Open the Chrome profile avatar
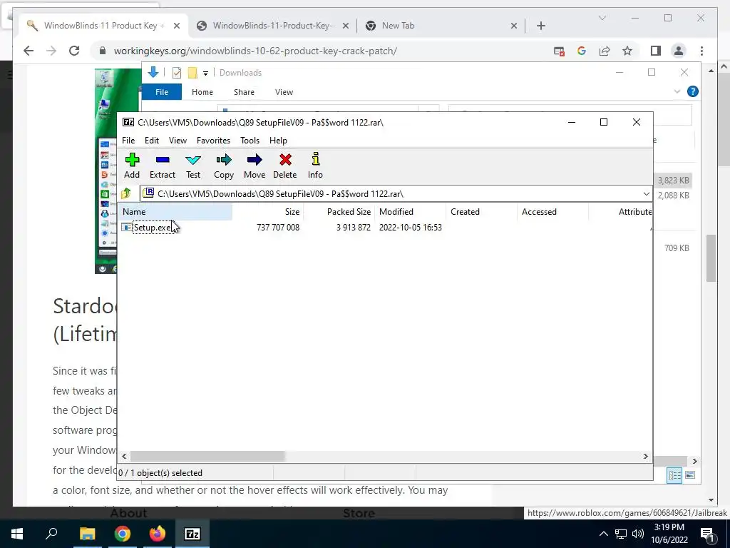This screenshot has height=548, width=730. 679,51
